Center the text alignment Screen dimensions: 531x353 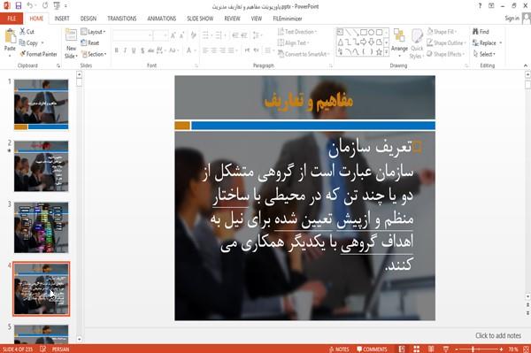(x=214, y=50)
